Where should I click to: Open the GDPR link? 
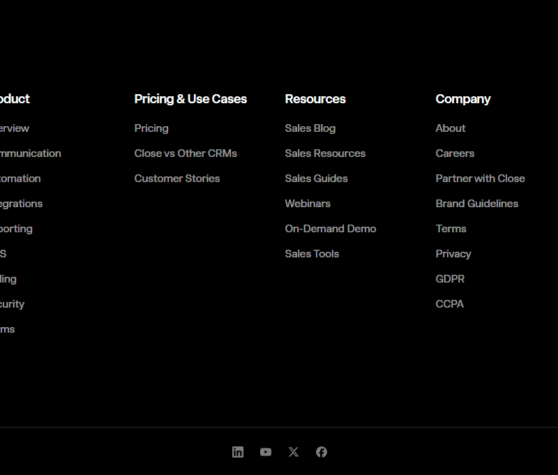pyautogui.click(x=450, y=279)
